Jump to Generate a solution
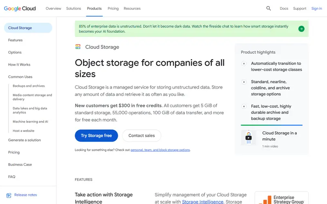 click(25, 140)
